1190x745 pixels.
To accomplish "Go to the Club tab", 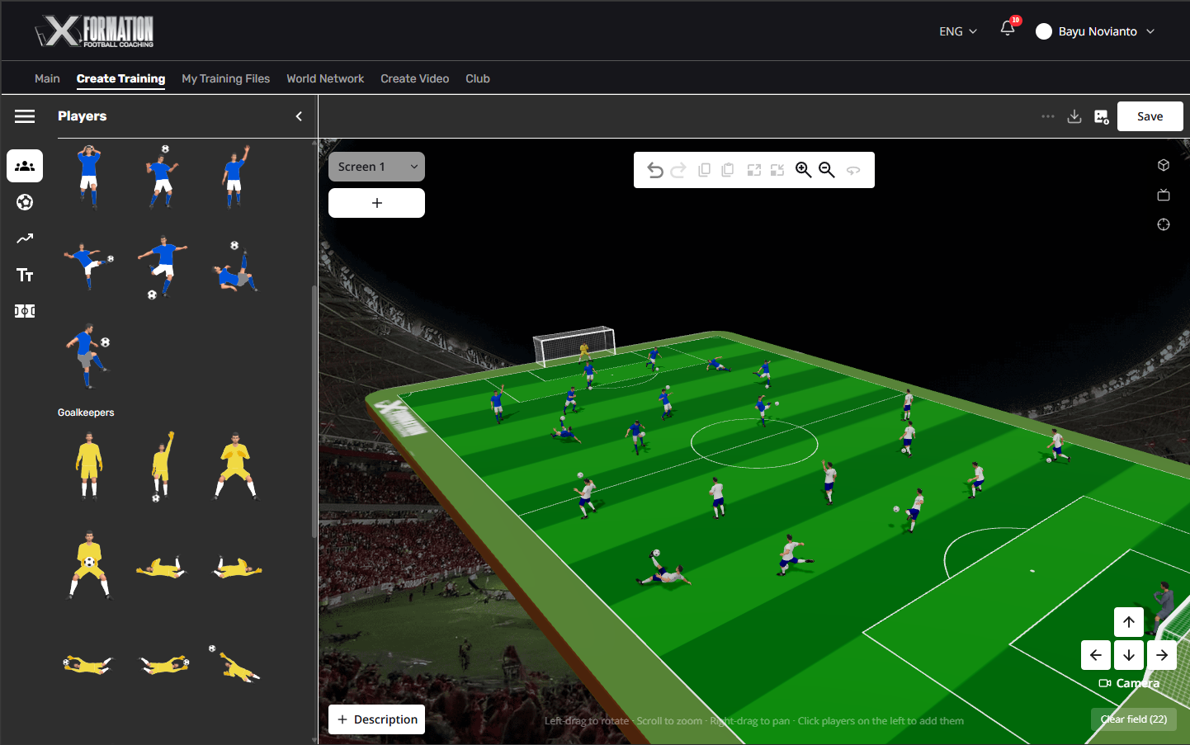I will click(x=478, y=78).
